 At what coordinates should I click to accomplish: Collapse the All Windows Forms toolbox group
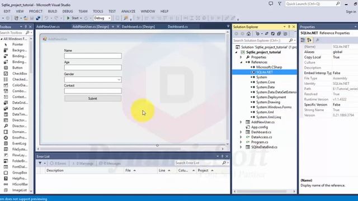(1, 39)
